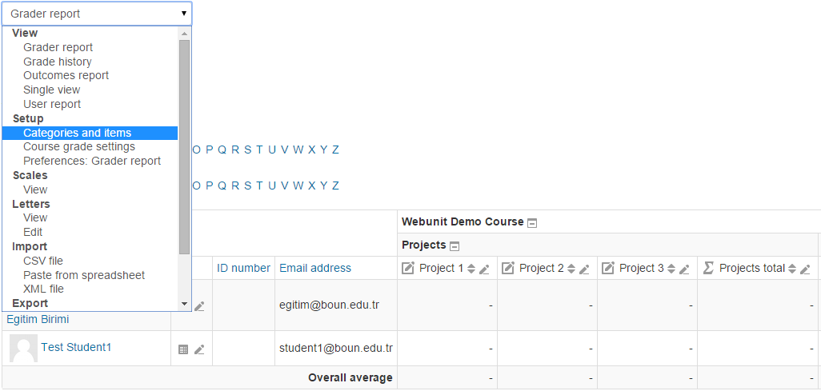Click the Project 1 edit pencil icon
The image size is (821, 391).
tap(484, 269)
